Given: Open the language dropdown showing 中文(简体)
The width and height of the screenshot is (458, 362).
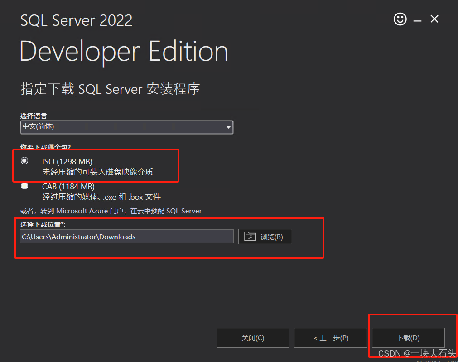Looking at the screenshot, I should (127, 127).
